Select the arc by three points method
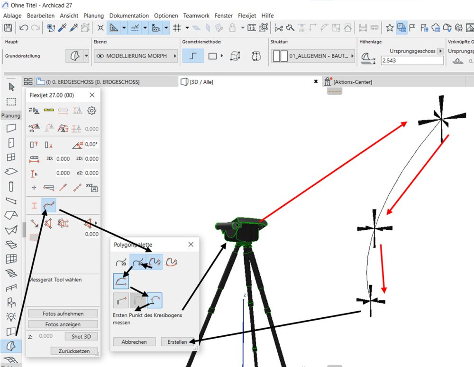 (155, 300)
